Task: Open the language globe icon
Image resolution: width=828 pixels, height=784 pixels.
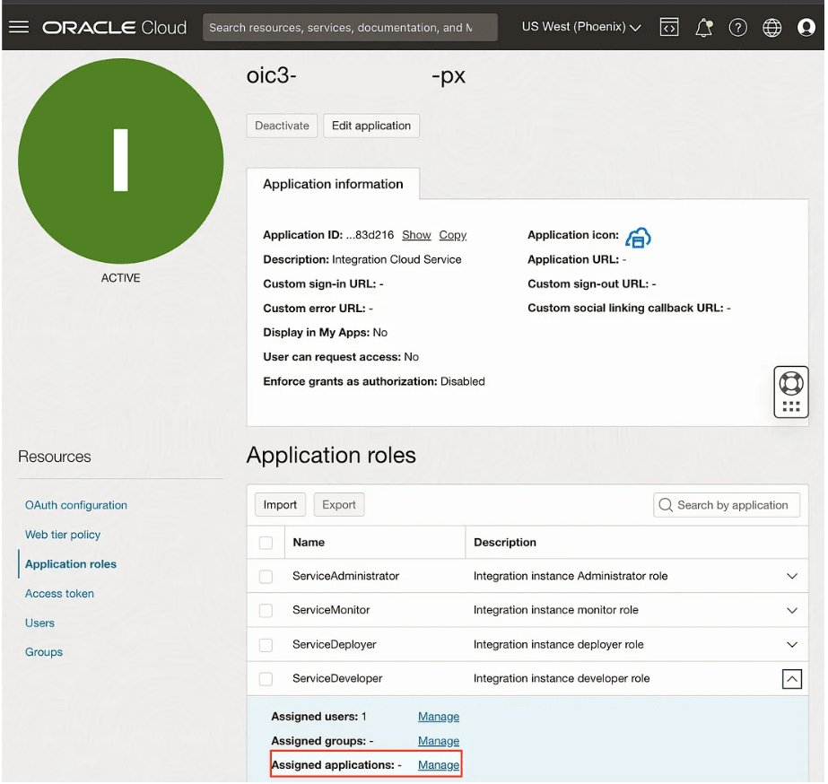Action: [771, 27]
